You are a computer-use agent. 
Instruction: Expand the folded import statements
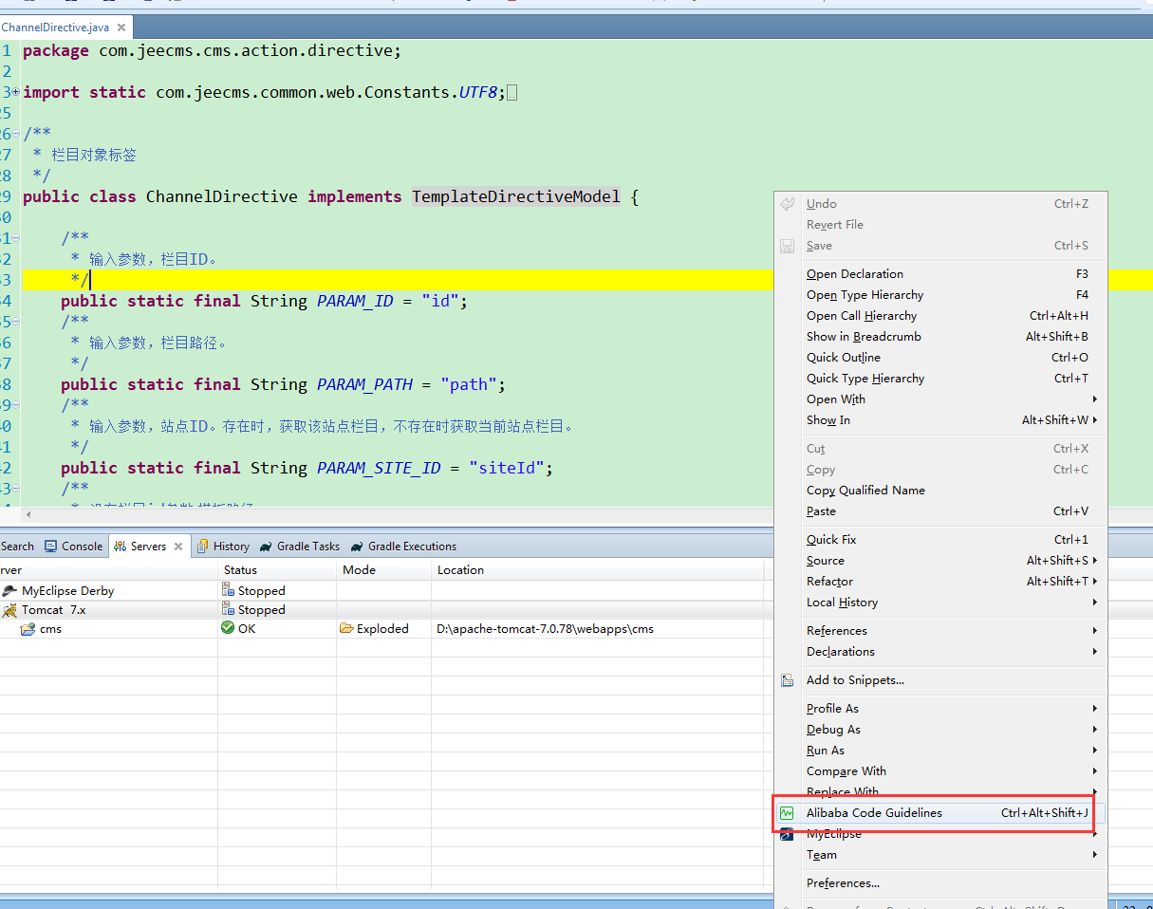[15, 92]
